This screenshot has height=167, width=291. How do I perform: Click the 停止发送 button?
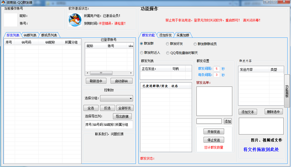point(214,140)
